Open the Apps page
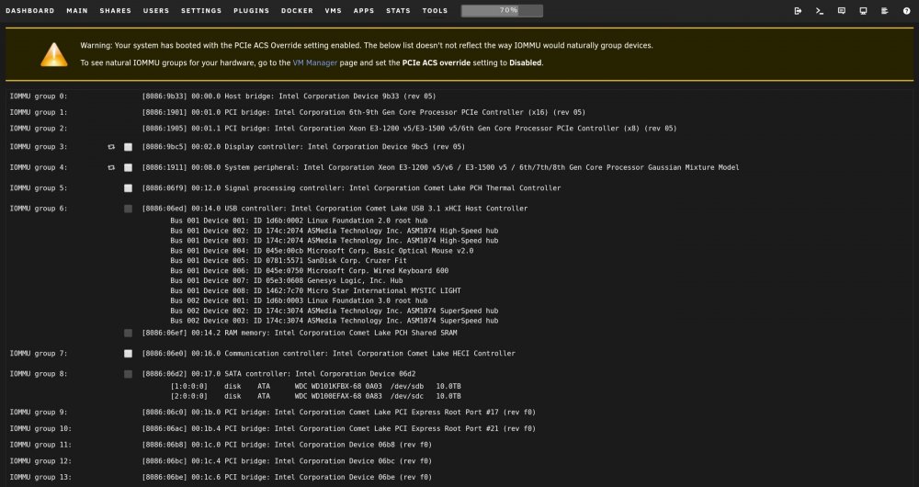Screen dimensions: 919x487 point(364,10)
